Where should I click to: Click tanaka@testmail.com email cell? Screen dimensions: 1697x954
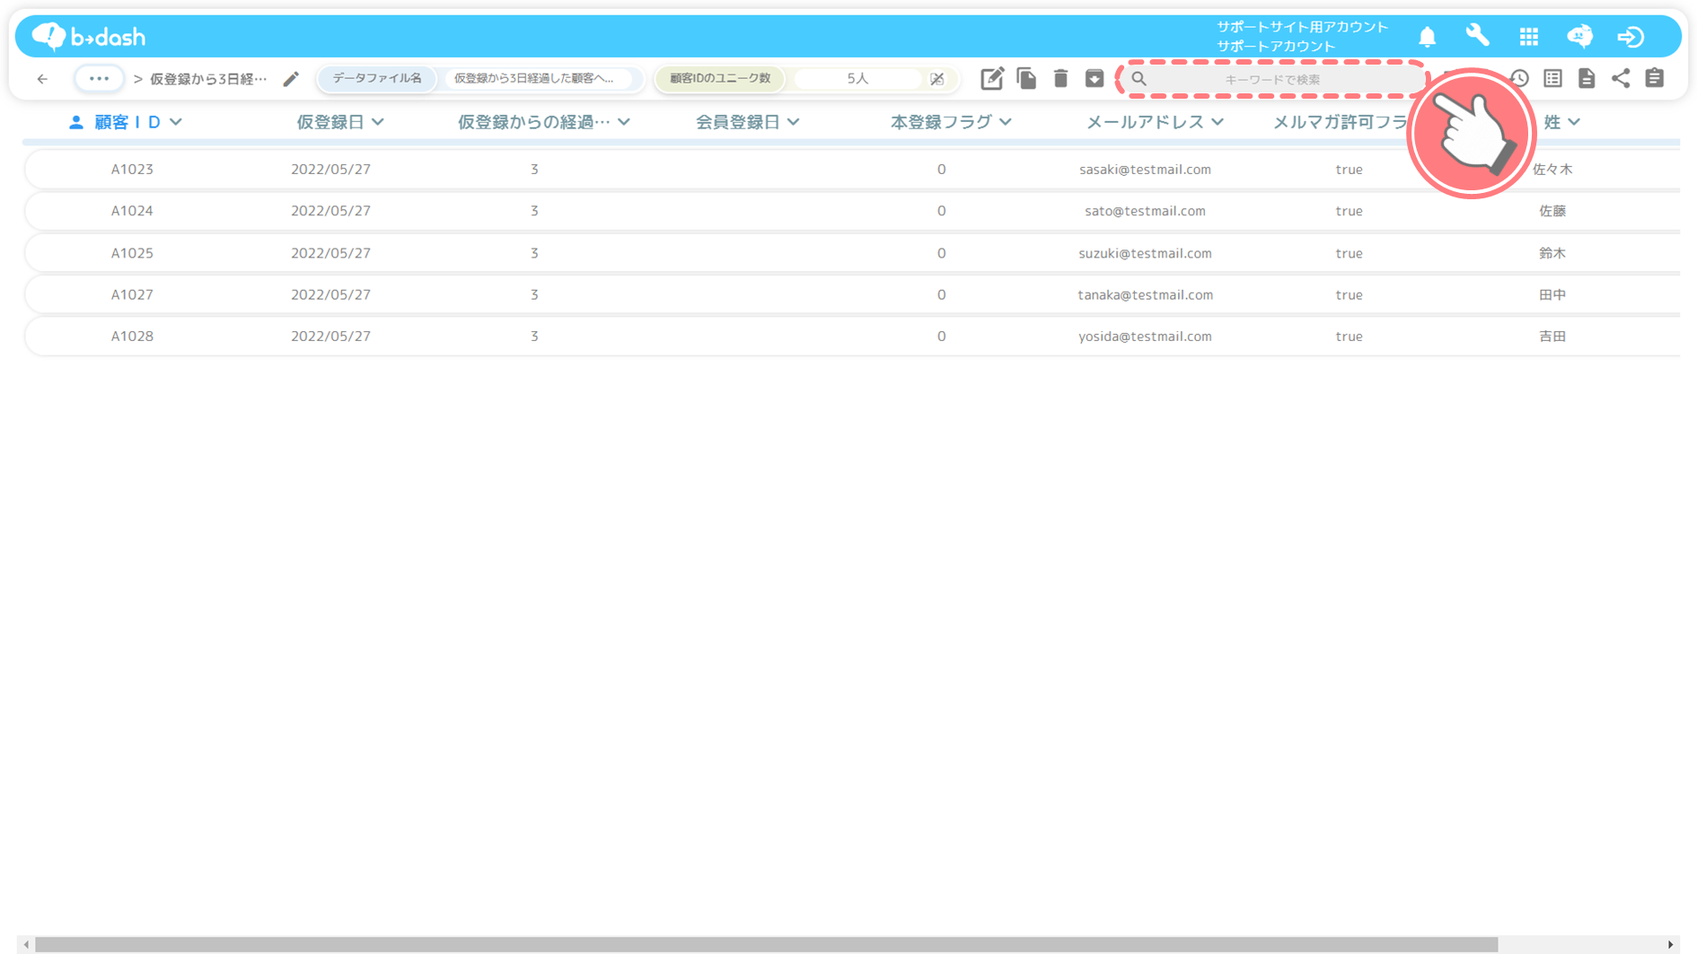click(1145, 294)
